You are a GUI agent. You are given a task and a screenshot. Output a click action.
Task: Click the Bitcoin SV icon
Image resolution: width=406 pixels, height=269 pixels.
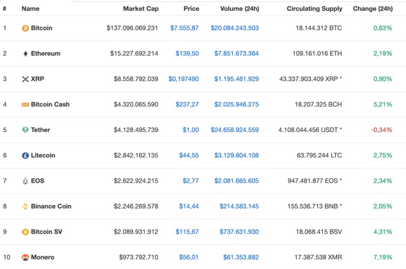[25, 232]
